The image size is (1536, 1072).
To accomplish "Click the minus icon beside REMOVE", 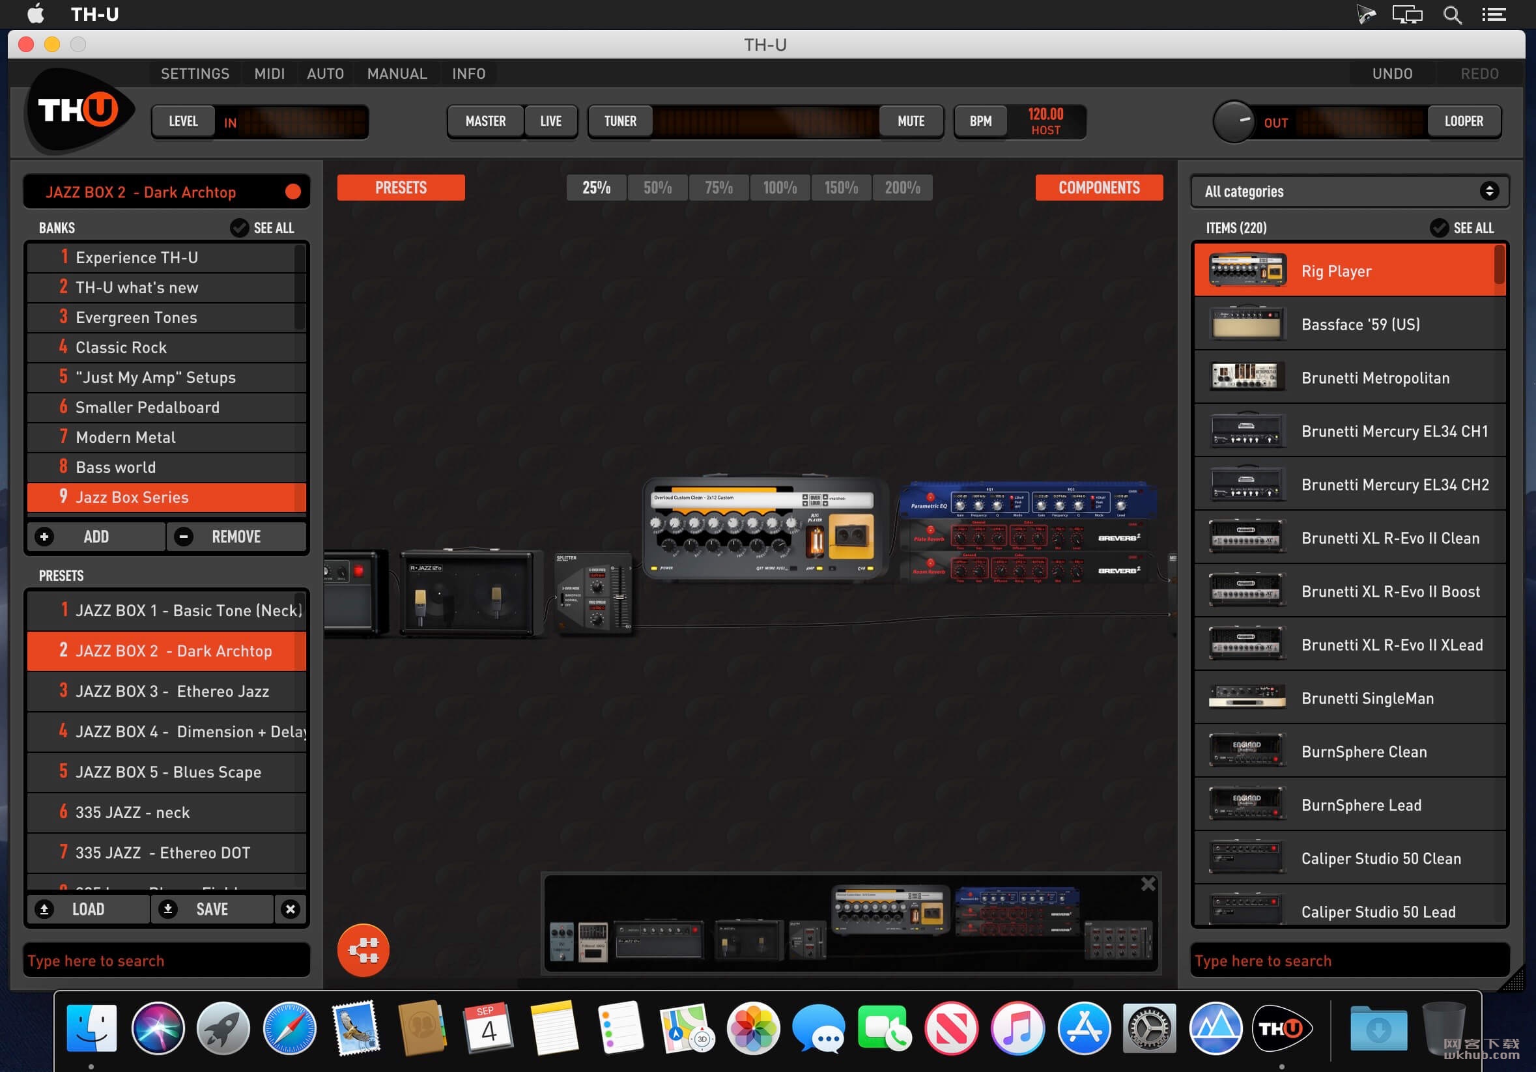I will click(x=183, y=537).
